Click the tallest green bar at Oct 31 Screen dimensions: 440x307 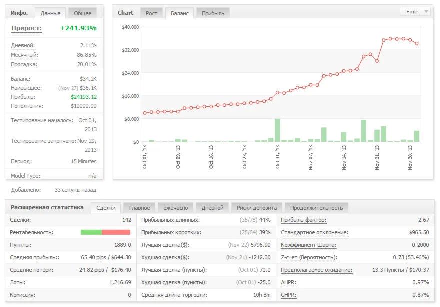(277, 131)
